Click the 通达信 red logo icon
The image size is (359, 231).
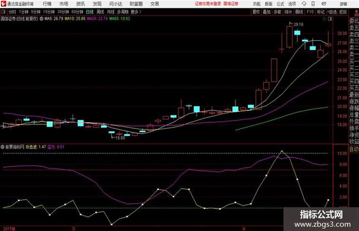3,4
